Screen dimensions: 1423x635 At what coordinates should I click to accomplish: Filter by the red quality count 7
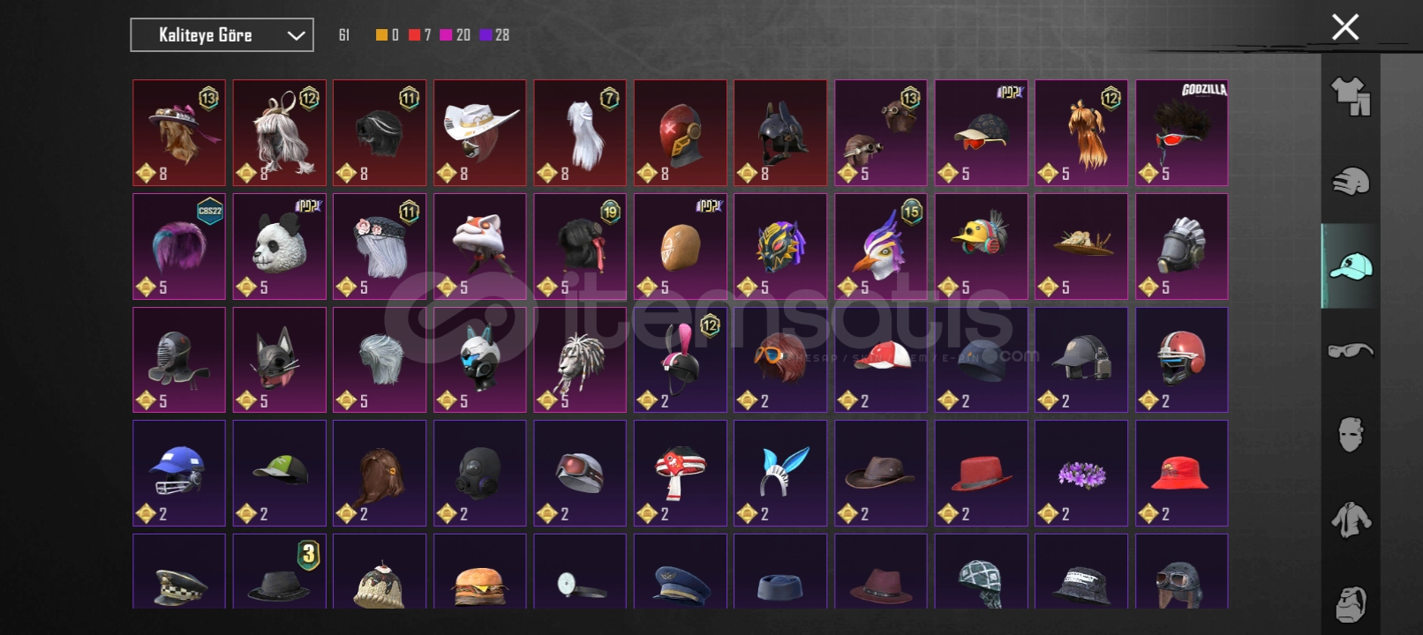[420, 35]
